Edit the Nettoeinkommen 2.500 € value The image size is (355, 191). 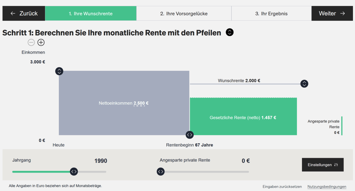click(141, 103)
